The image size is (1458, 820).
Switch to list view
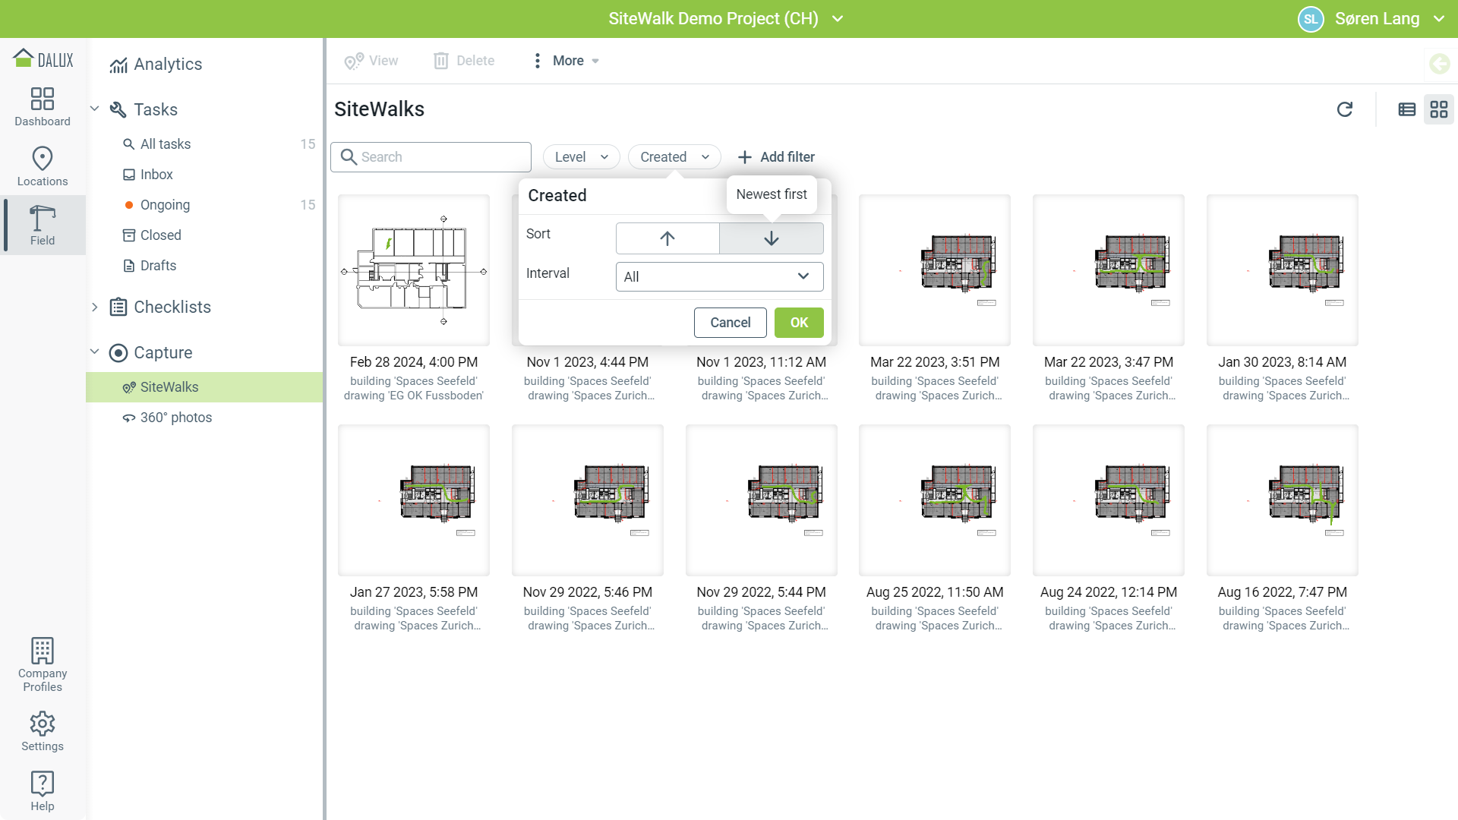[1407, 109]
